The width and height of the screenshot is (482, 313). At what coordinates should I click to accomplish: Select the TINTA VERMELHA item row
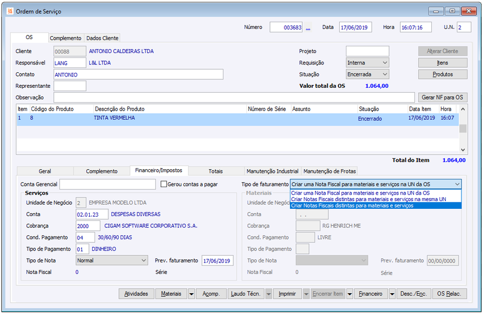[x=237, y=118]
